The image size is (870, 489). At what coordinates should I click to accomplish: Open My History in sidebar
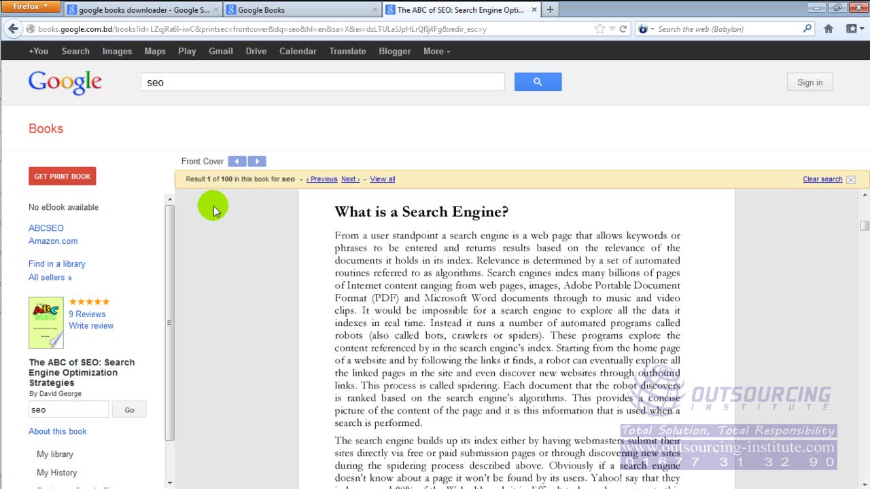pyautogui.click(x=57, y=473)
